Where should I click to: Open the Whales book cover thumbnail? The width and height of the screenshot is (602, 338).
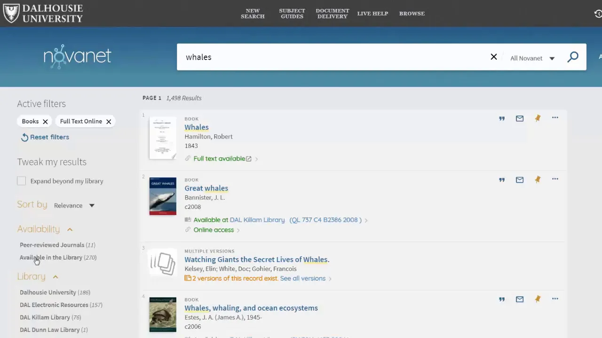tap(163, 138)
